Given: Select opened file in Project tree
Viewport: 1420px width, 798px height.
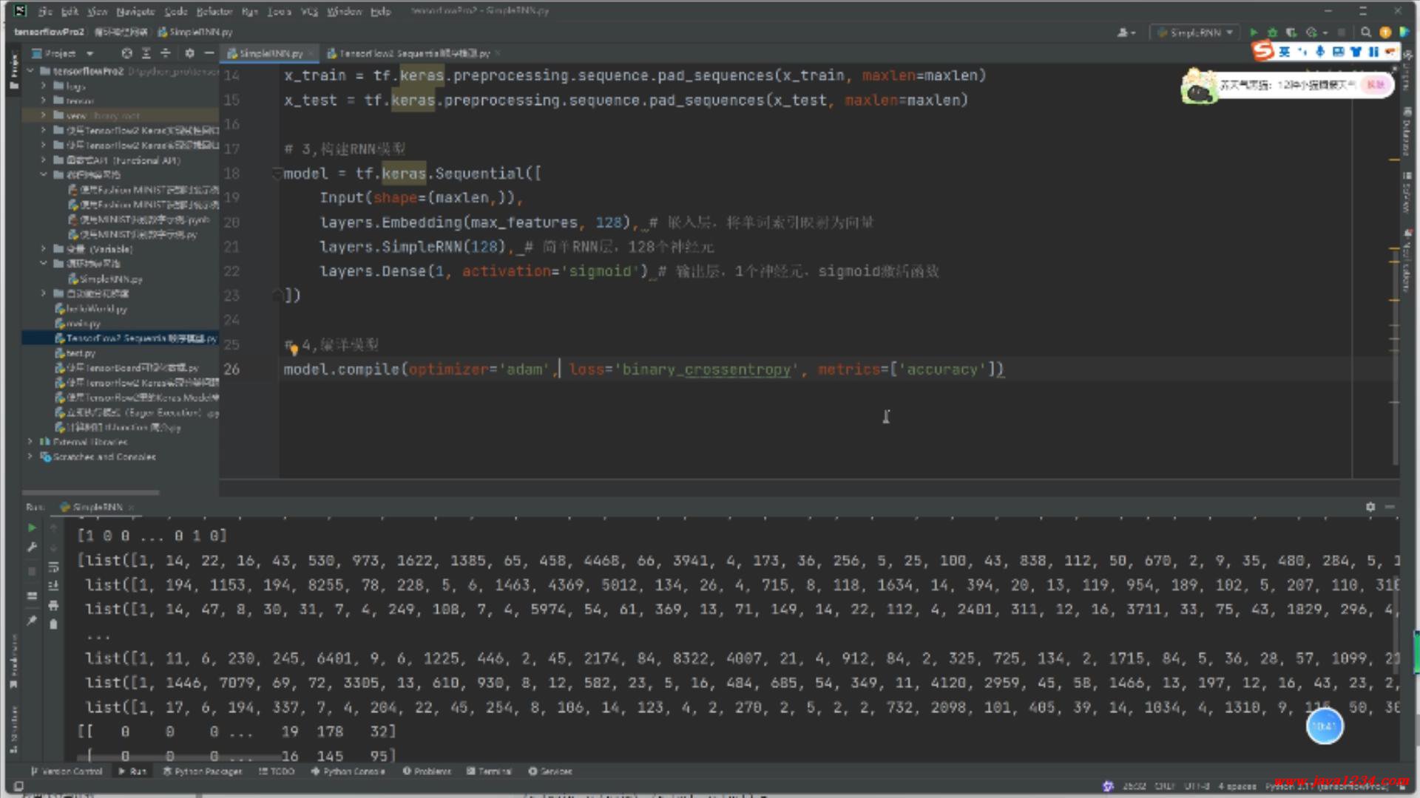Looking at the screenshot, I should (127, 53).
